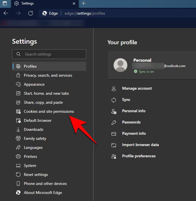Click the profile avatar picture
The width and height of the screenshot is (196, 201).
pos(120,65)
